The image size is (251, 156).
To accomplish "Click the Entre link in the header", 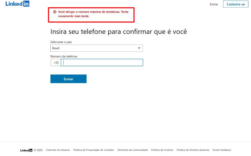I will tap(214, 4).
